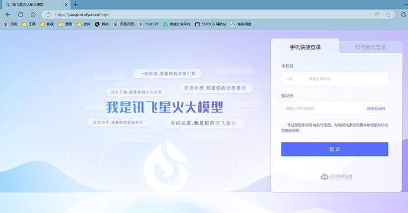Open the SSRDOG 导航站 bookmark
This screenshot has height=213, width=408.
coord(211,24)
